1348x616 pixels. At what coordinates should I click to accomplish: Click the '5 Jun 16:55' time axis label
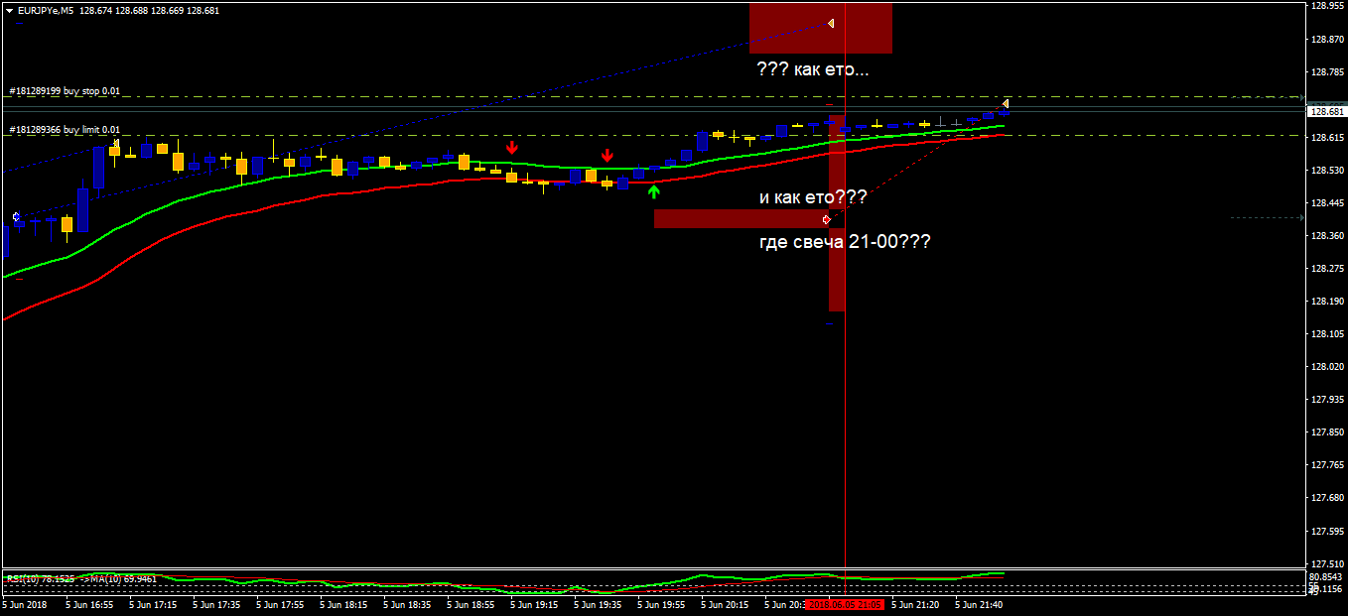click(89, 603)
